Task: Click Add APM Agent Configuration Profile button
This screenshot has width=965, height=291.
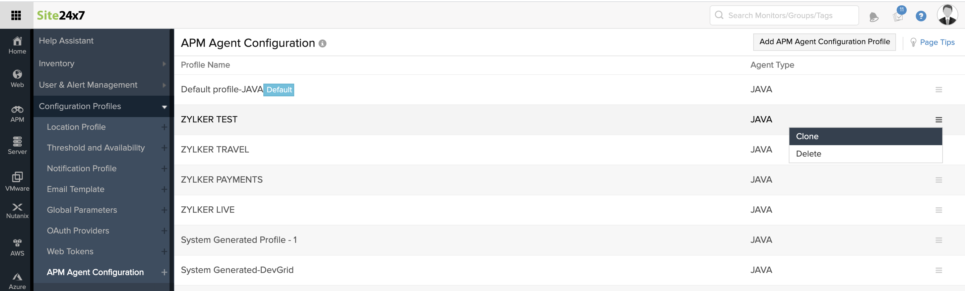Action: (x=824, y=42)
